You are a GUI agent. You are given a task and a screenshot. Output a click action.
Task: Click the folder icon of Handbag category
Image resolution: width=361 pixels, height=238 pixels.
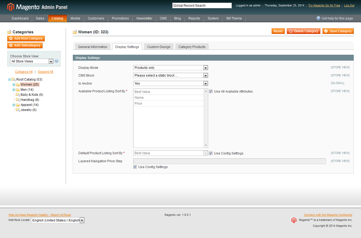click(x=18, y=100)
